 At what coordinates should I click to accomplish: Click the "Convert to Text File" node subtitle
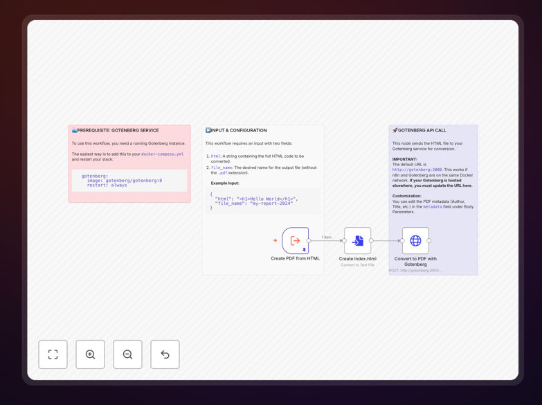pyautogui.click(x=357, y=265)
